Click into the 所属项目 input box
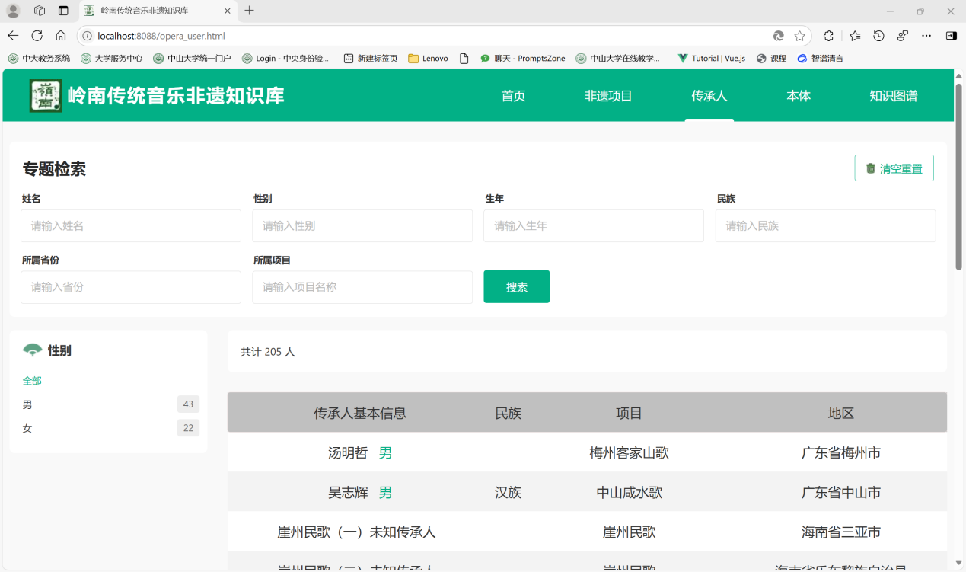The height and width of the screenshot is (572, 966). (x=362, y=287)
